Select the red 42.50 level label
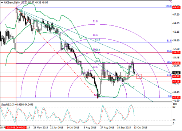This screenshot has height=131, width=182. (176, 98)
